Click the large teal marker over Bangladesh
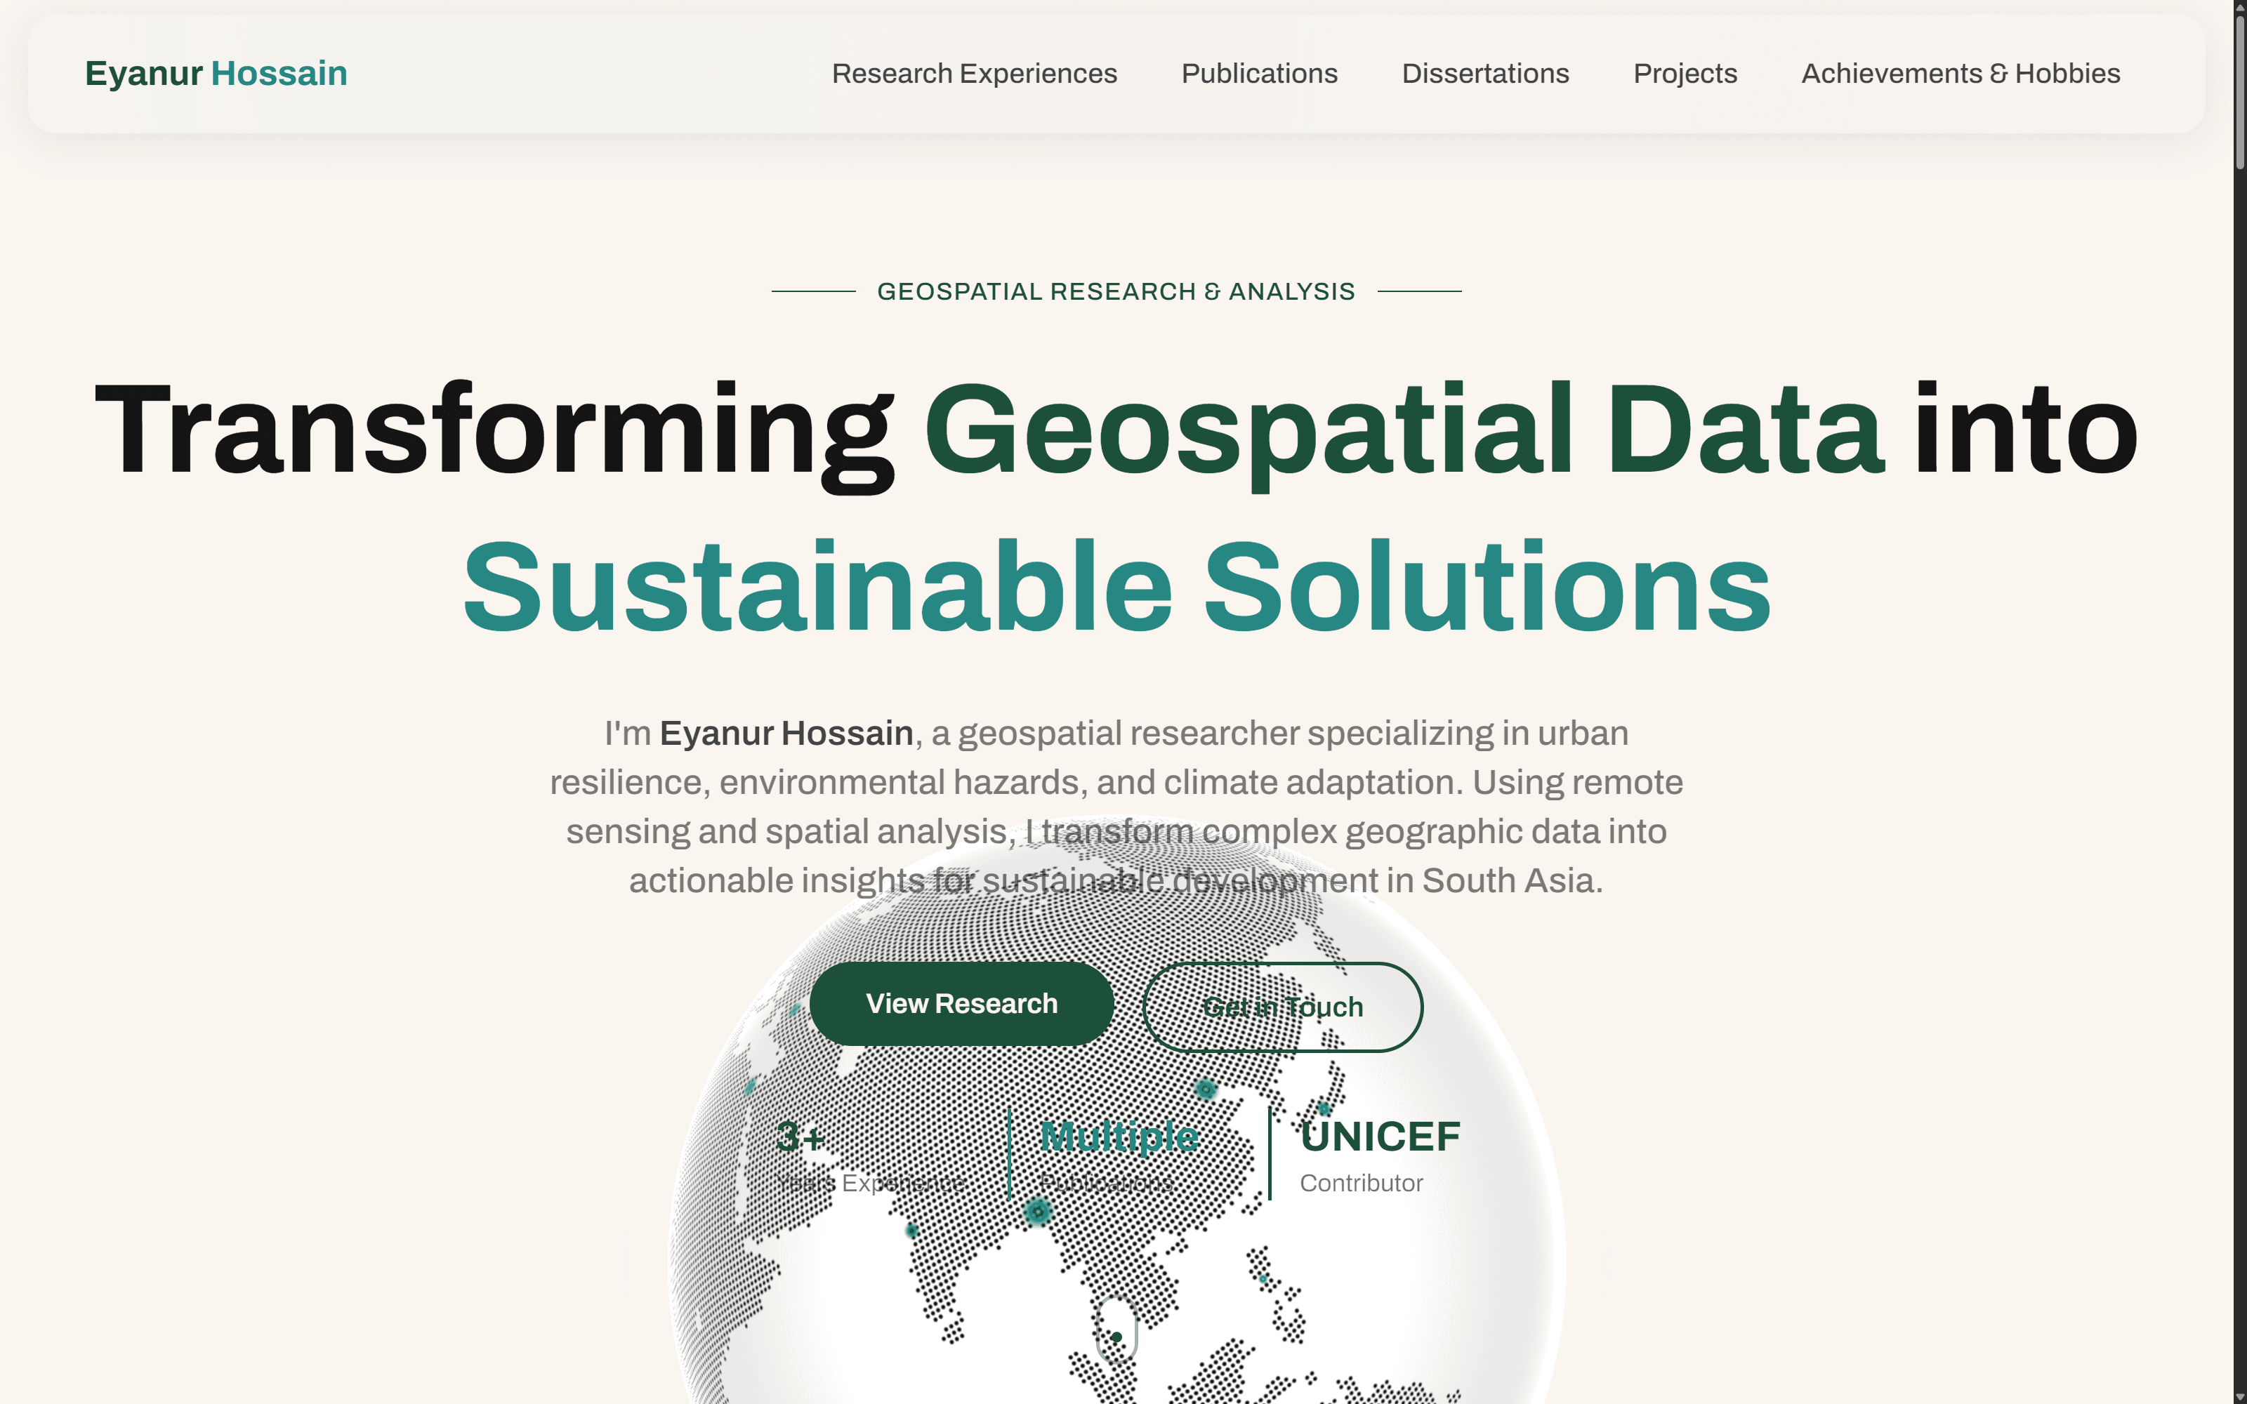 (x=1037, y=1211)
